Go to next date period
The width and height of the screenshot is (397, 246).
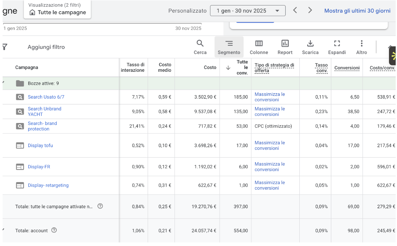(310, 10)
